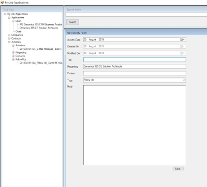Select the E-Mail Message activity tree item

[x=41, y=49]
